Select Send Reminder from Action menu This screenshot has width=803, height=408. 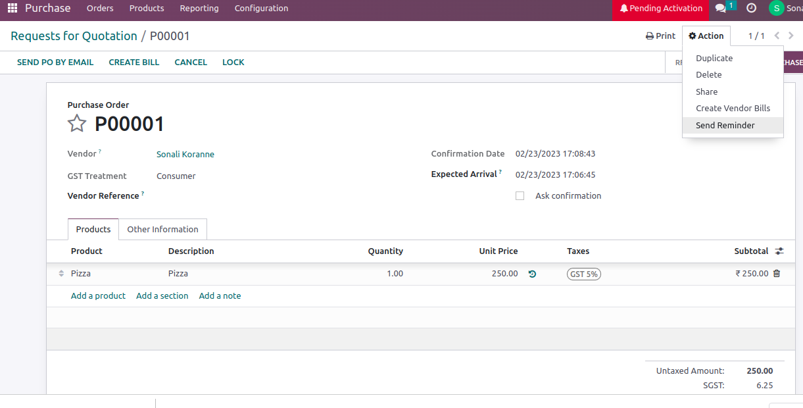pos(725,126)
